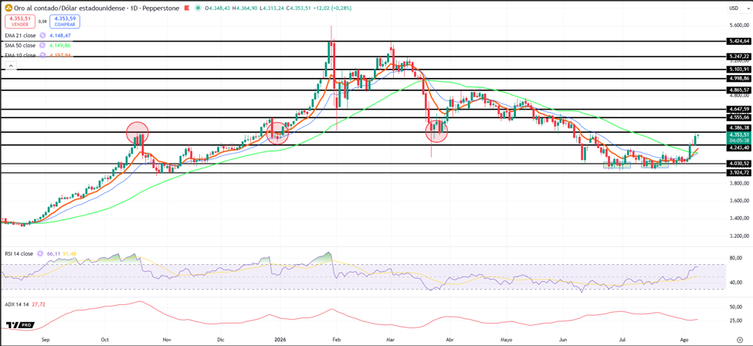Select the 4.865,57 horizontal line label
This screenshot has height=346, width=753.
(x=738, y=90)
